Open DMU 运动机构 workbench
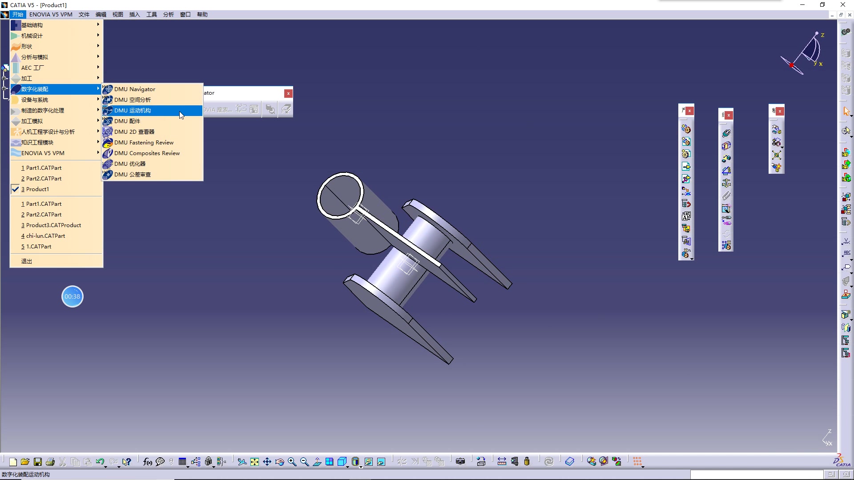Image resolution: width=854 pixels, height=480 pixels. [133, 111]
